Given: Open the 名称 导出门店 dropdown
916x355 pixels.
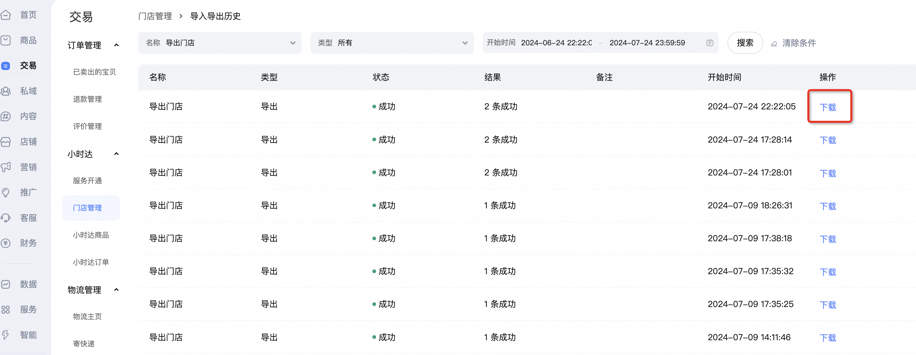Looking at the screenshot, I should [220, 43].
